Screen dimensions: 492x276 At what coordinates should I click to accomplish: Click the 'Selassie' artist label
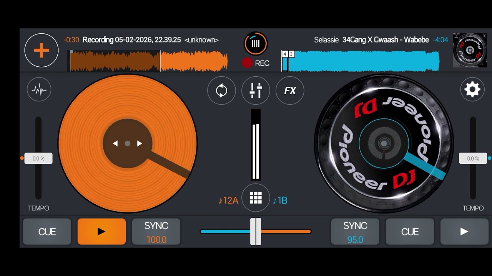pos(326,40)
